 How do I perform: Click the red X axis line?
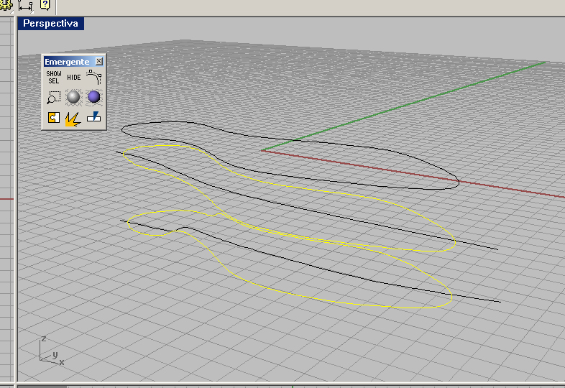click(414, 175)
